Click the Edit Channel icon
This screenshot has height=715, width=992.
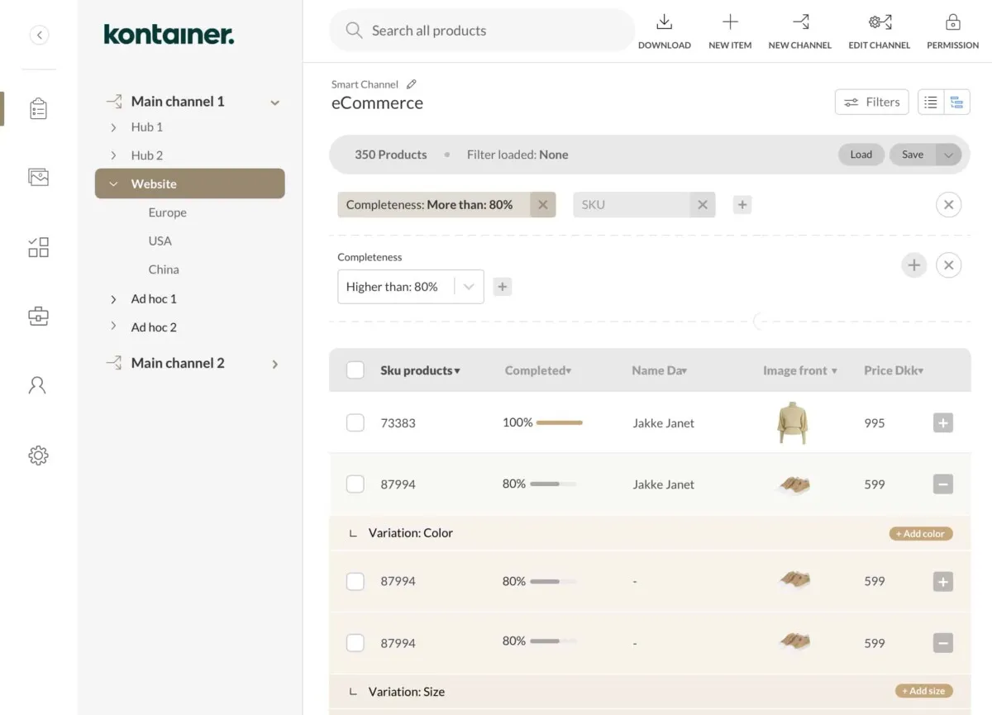click(880, 22)
